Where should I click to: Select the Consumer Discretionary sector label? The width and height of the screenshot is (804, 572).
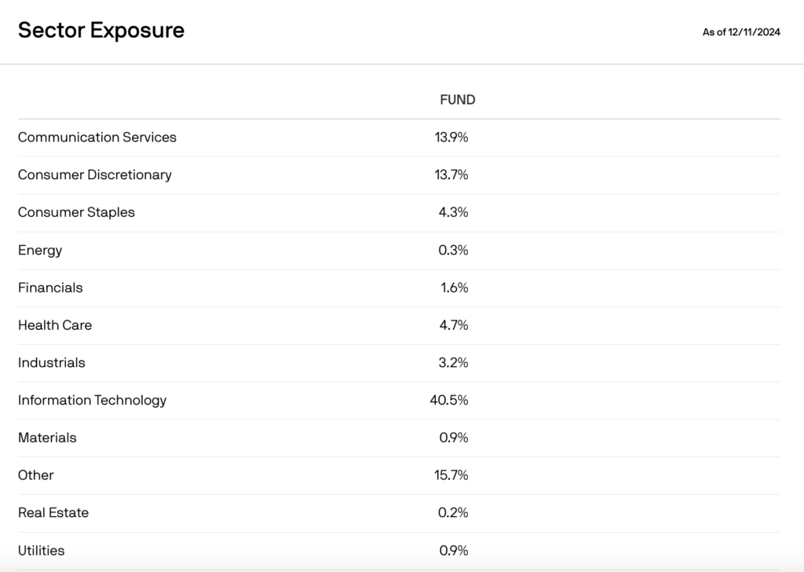[x=94, y=174]
